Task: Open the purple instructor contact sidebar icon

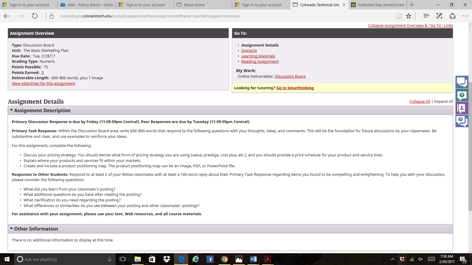Action: click(x=462, y=108)
